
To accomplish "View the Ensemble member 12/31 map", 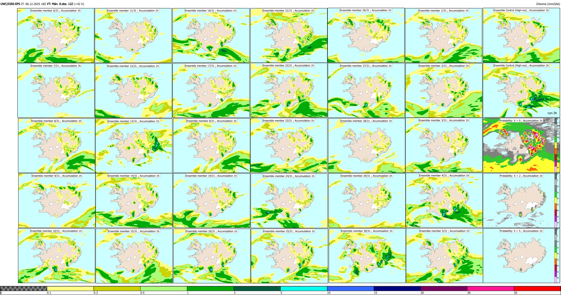I will click(133, 91).
